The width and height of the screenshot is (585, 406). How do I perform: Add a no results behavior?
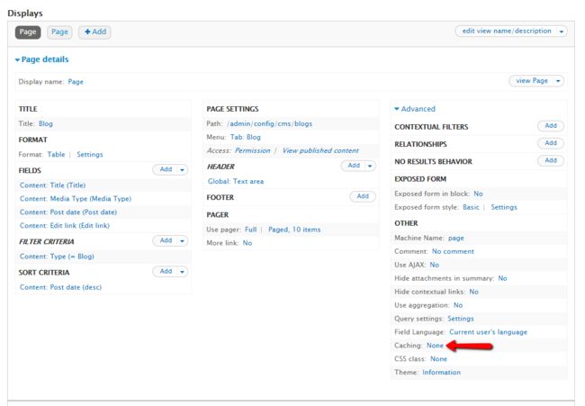tap(551, 160)
